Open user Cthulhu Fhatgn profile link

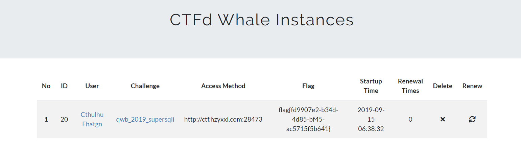[x=92, y=119]
